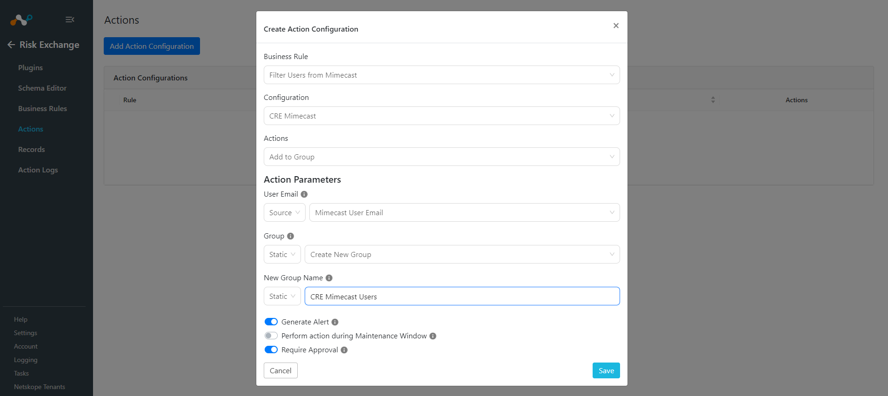The image size is (888, 396).
Task: Open Settings link in sidebar
Action: click(x=26, y=333)
